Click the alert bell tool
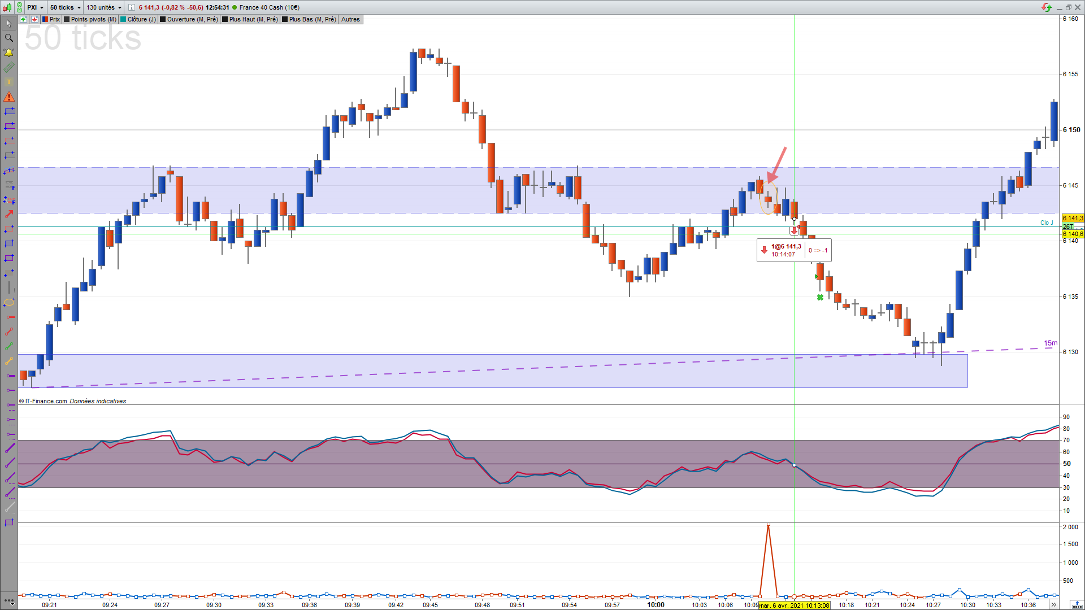The height and width of the screenshot is (610, 1085). pyautogui.click(x=8, y=53)
